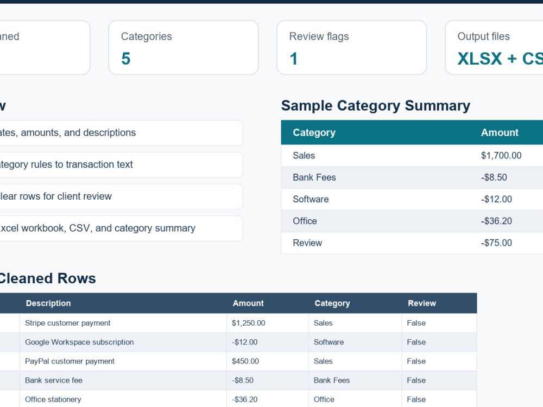Select the Sales row in category summary
The height and width of the screenshot is (407, 543).
point(412,156)
